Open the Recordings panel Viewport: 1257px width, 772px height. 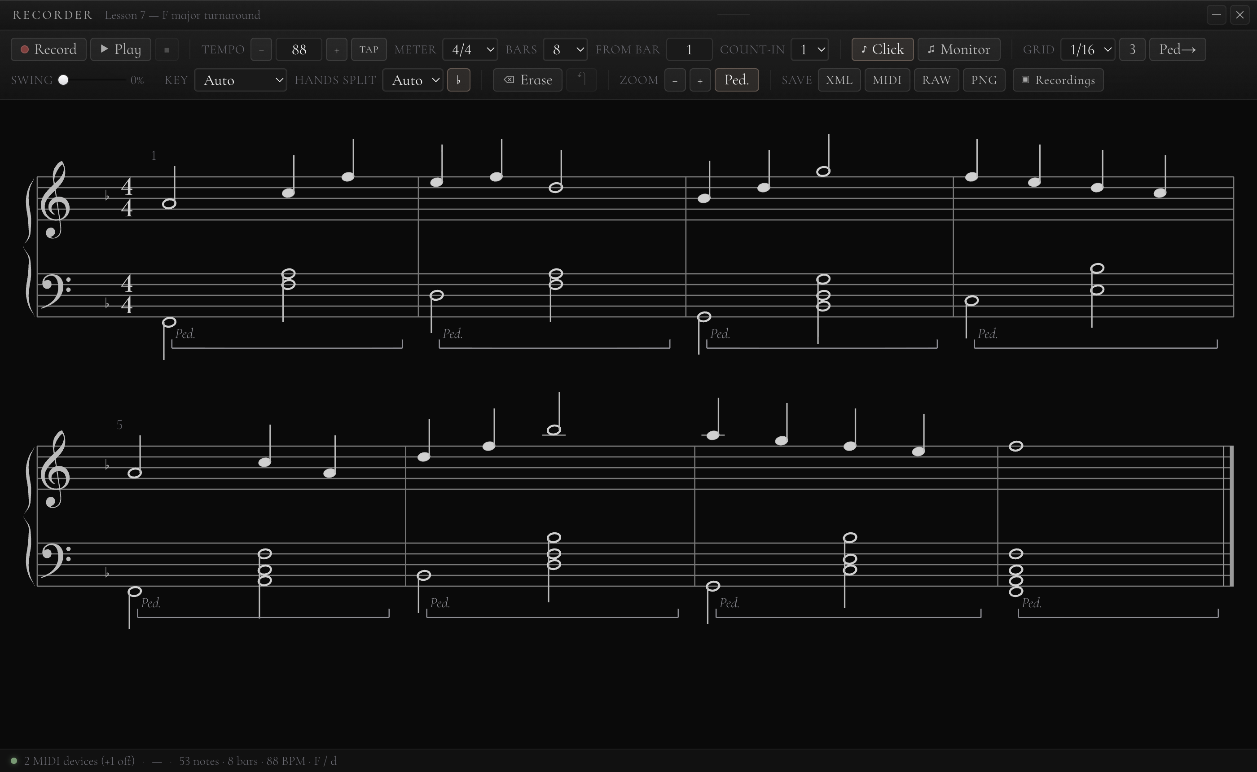(x=1058, y=80)
